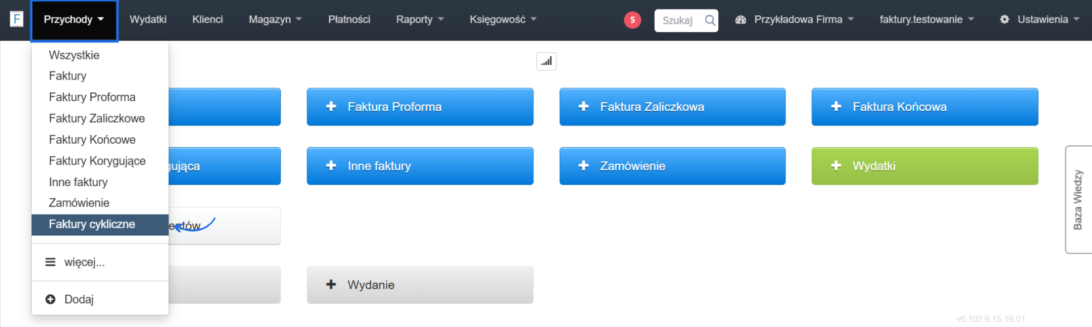The width and height of the screenshot is (1092, 327).
Task: Click the gray Wydanie button
Action: tap(420, 285)
